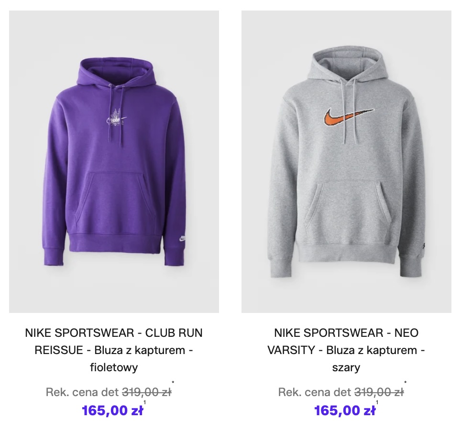Click the asterisk after the grey hoodie's crossed-out price
Image resolution: width=461 pixels, height=430 pixels.
coord(405,382)
